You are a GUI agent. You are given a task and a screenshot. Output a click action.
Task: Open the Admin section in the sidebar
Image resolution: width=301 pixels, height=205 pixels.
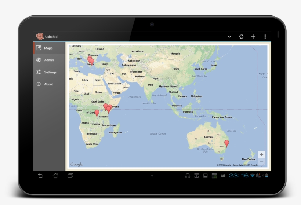[49, 60]
